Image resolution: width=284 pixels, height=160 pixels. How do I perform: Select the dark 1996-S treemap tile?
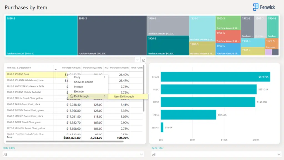point(112,36)
